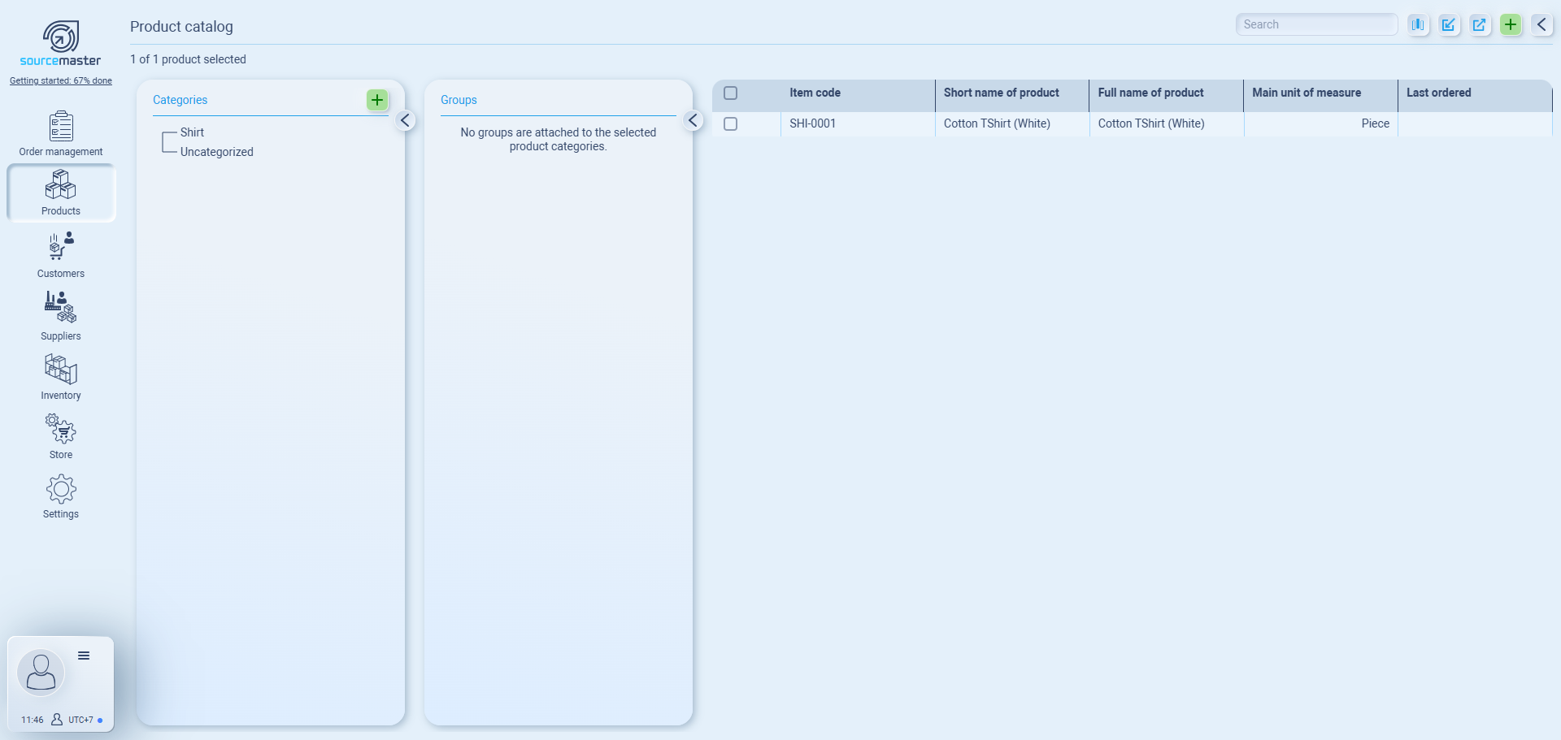1561x740 pixels.
Task: Click the column layout icon beside Search
Action: coord(1418,24)
